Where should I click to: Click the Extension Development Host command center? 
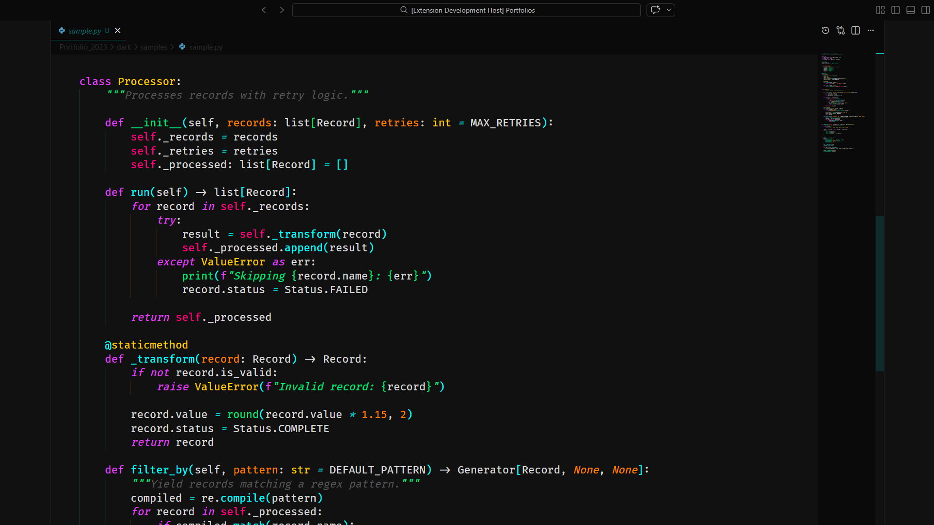(x=466, y=10)
